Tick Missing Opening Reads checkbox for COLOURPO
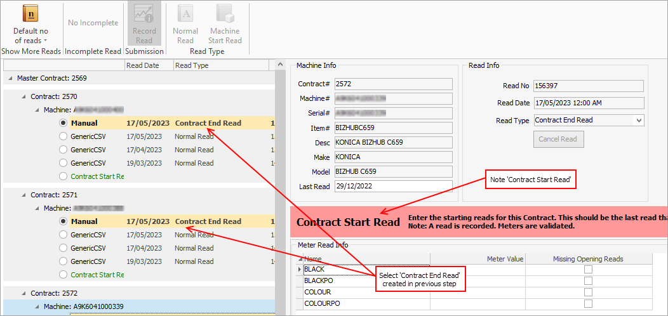 coord(588,304)
